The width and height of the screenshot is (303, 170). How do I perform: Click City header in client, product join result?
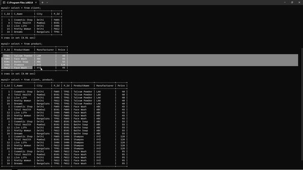39,85
